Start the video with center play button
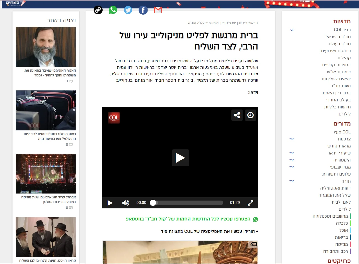This screenshot has width=359, height=264. (x=180, y=158)
